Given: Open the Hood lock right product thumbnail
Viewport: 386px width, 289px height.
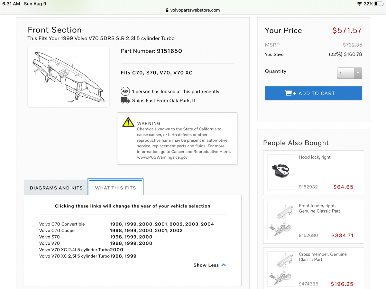Looking at the screenshot, I should (x=281, y=172).
